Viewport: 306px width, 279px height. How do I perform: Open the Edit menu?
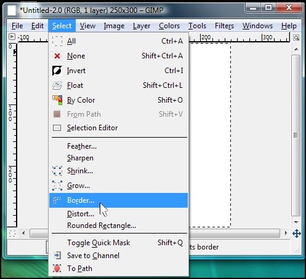coord(38,26)
